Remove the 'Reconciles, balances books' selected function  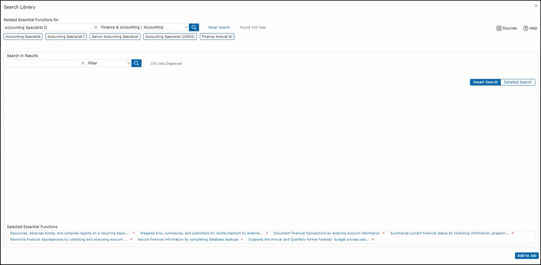pos(133,233)
